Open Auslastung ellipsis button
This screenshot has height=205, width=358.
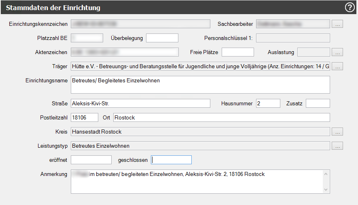(x=337, y=52)
